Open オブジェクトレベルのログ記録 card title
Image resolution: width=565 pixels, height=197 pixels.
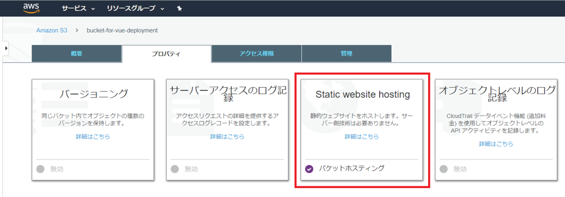(x=497, y=94)
